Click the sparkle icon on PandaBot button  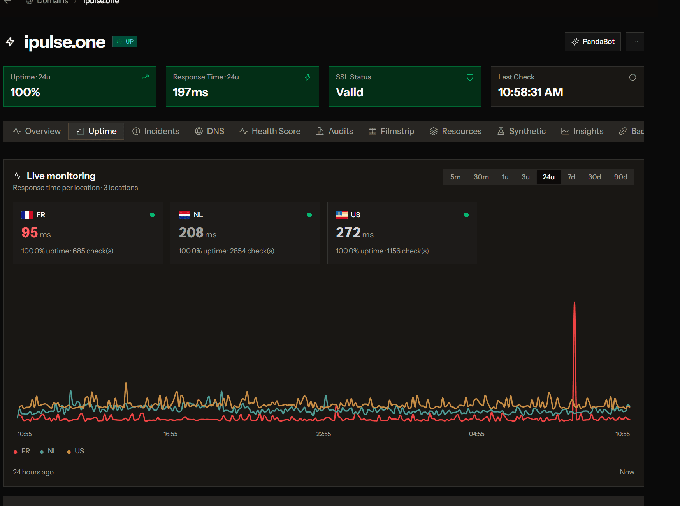click(x=575, y=42)
